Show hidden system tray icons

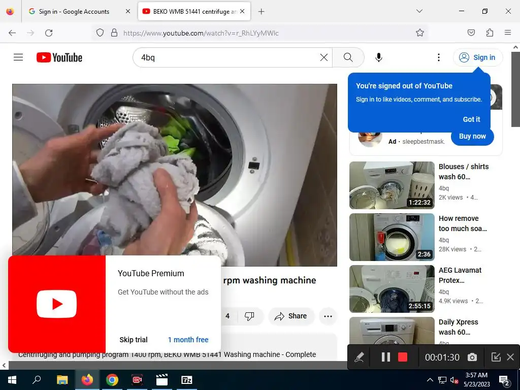(430, 380)
